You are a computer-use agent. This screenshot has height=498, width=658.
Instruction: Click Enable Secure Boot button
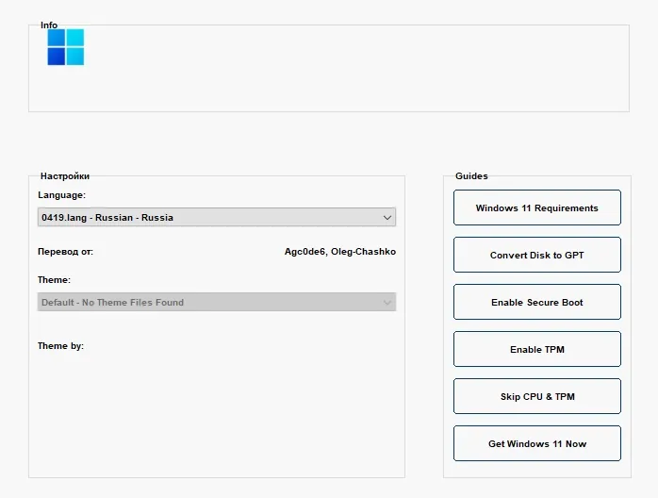point(537,302)
